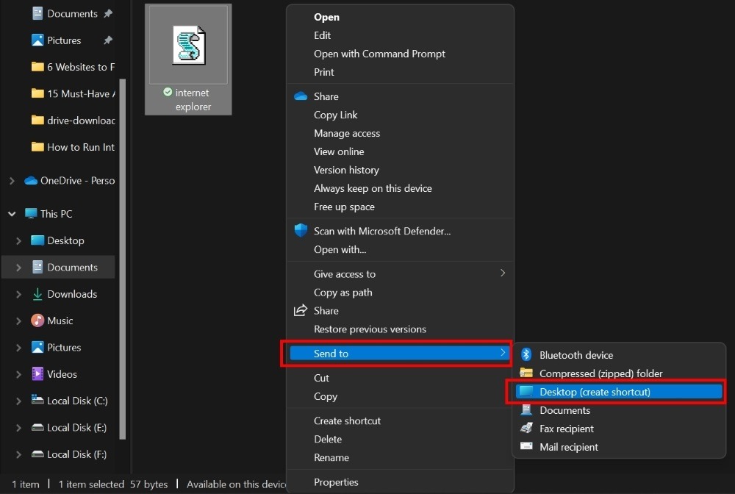The width and height of the screenshot is (735, 494).
Task: Click Desktop (create shortcut) in Send to submenu
Action: pos(584,391)
